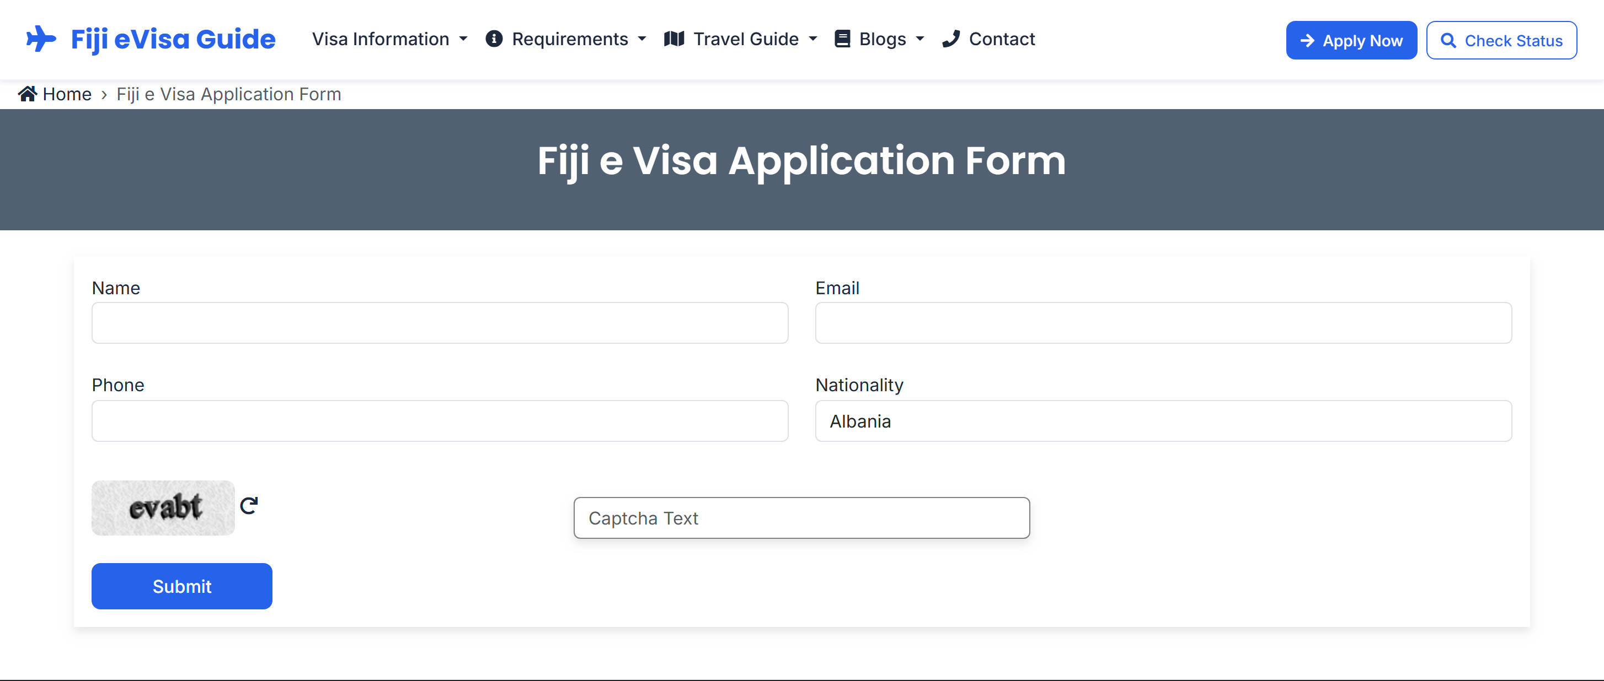Screen dimensions: 1604x681
Task: Open the Nationality select box
Action: [x=1163, y=421]
